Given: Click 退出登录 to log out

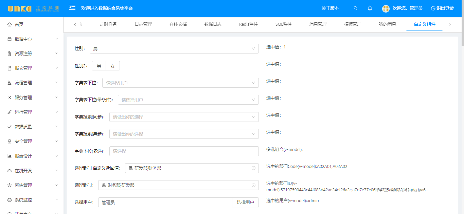Looking at the screenshot, I should click(x=442, y=8).
